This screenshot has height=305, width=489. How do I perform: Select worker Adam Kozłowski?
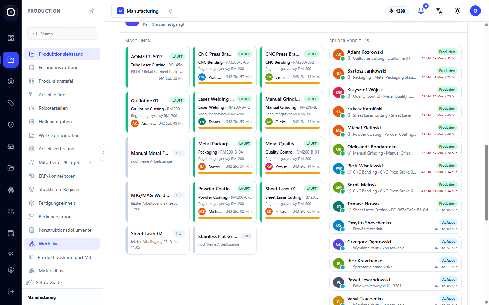(x=395, y=55)
